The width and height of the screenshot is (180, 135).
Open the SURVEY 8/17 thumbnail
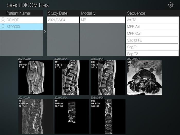[x=36, y=77]
